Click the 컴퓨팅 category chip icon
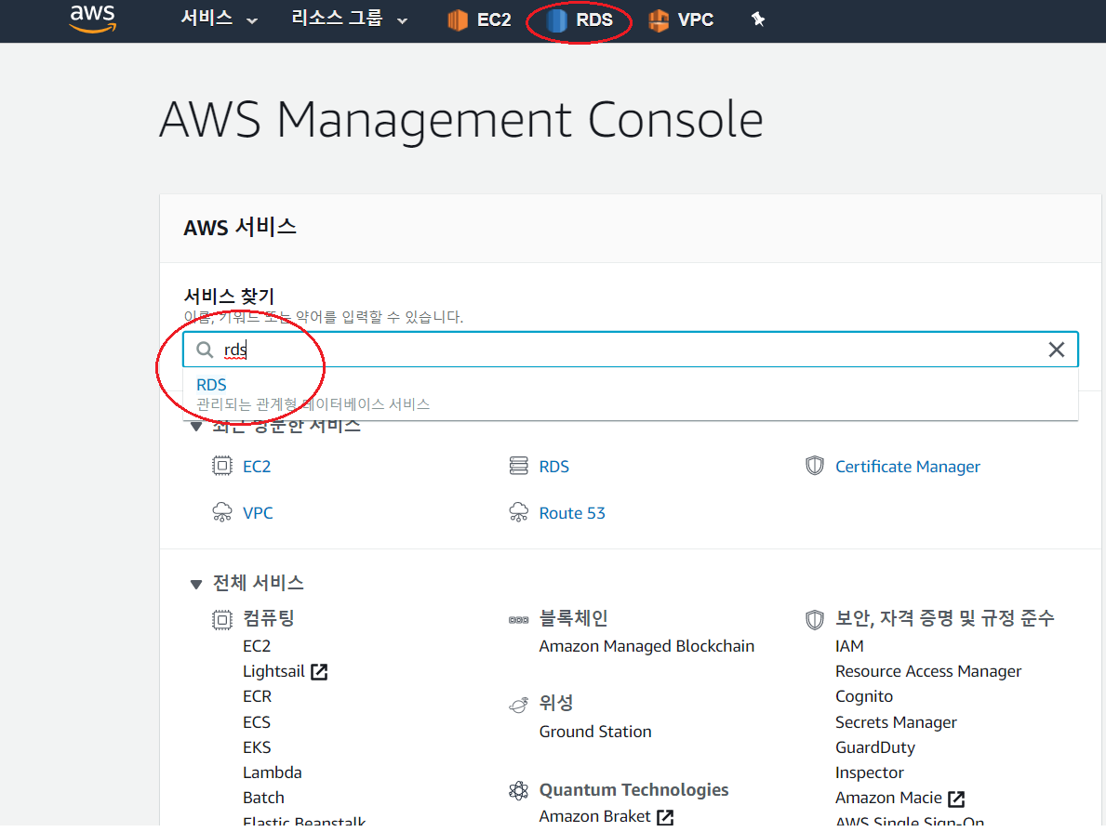This screenshot has width=1106, height=832. pos(222,620)
